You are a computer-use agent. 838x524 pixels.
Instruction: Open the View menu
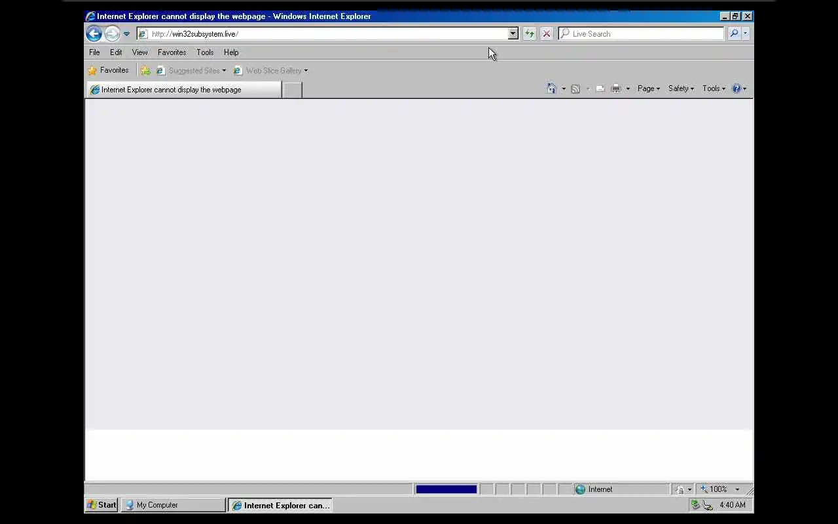[x=139, y=52]
